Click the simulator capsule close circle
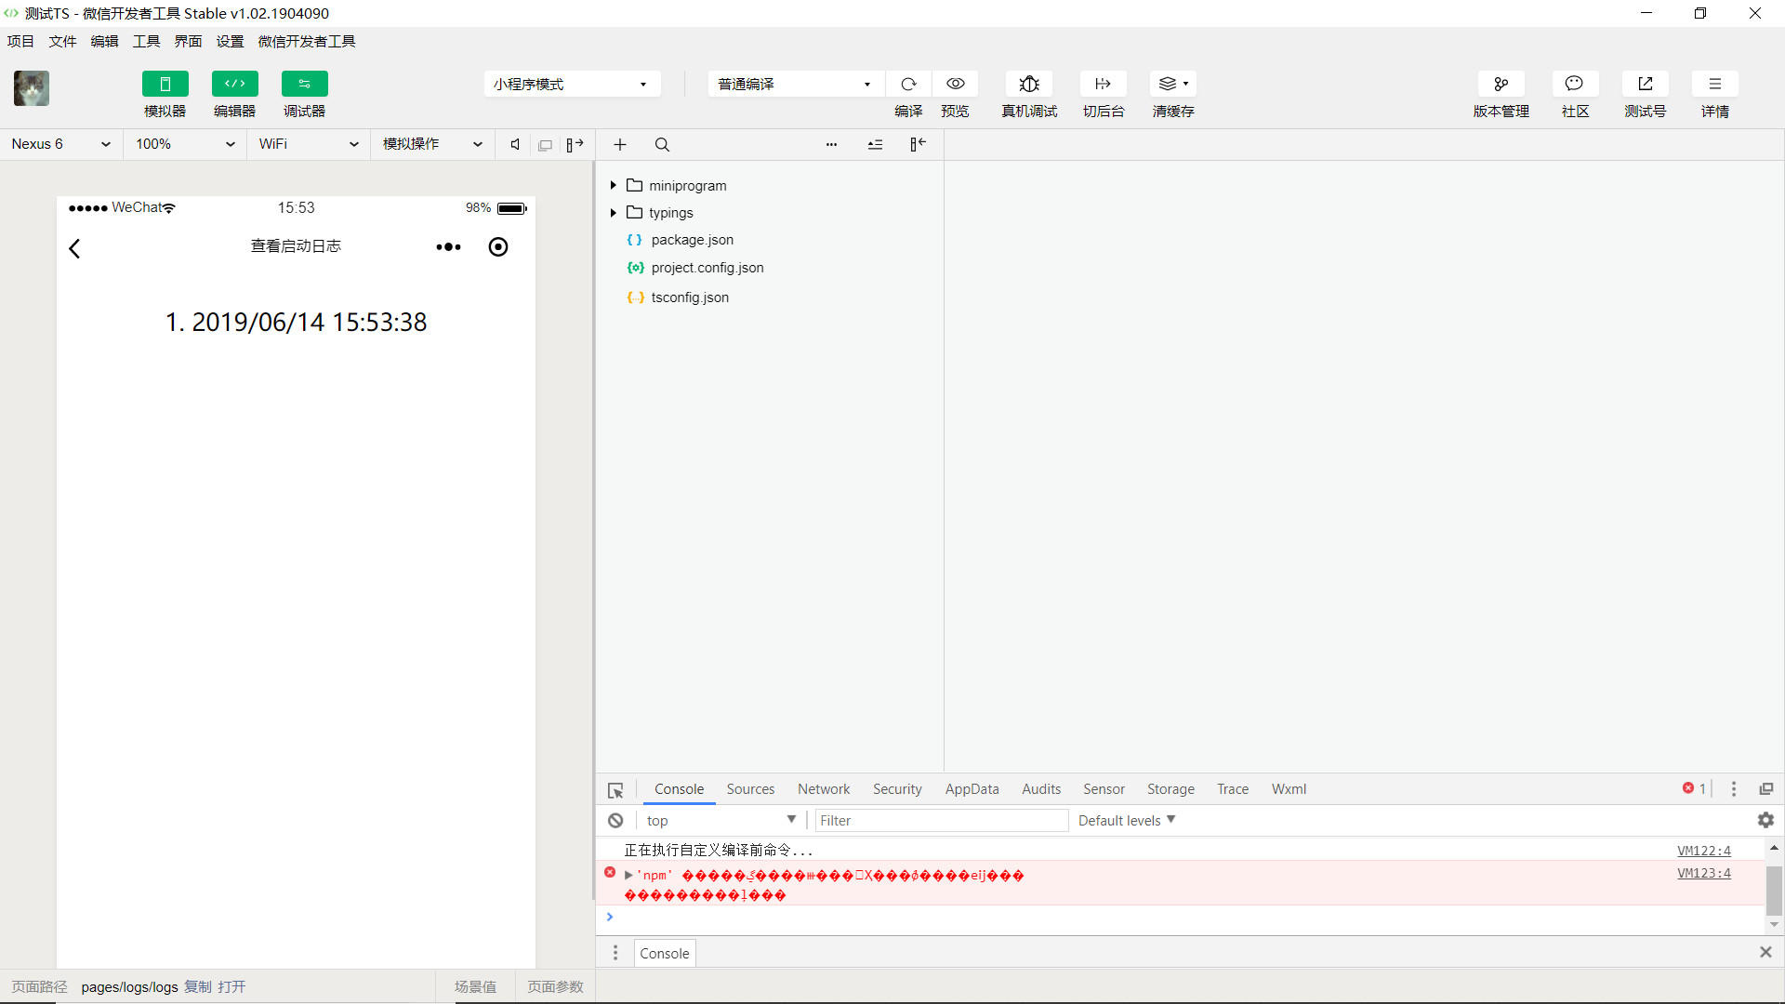The width and height of the screenshot is (1785, 1004). 498,246
